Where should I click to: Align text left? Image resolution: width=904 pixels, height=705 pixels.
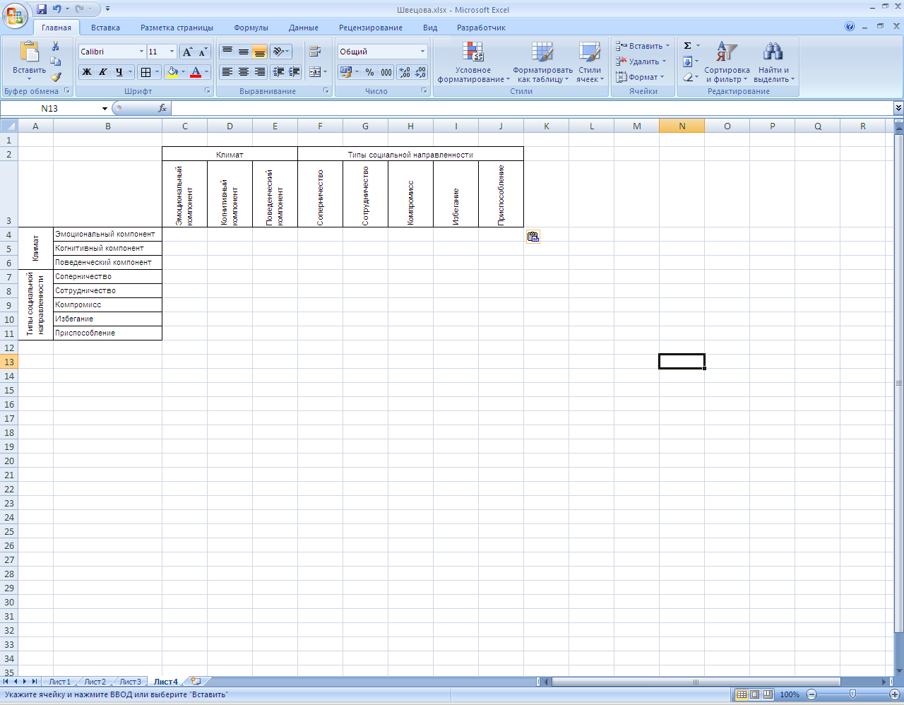point(227,72)
